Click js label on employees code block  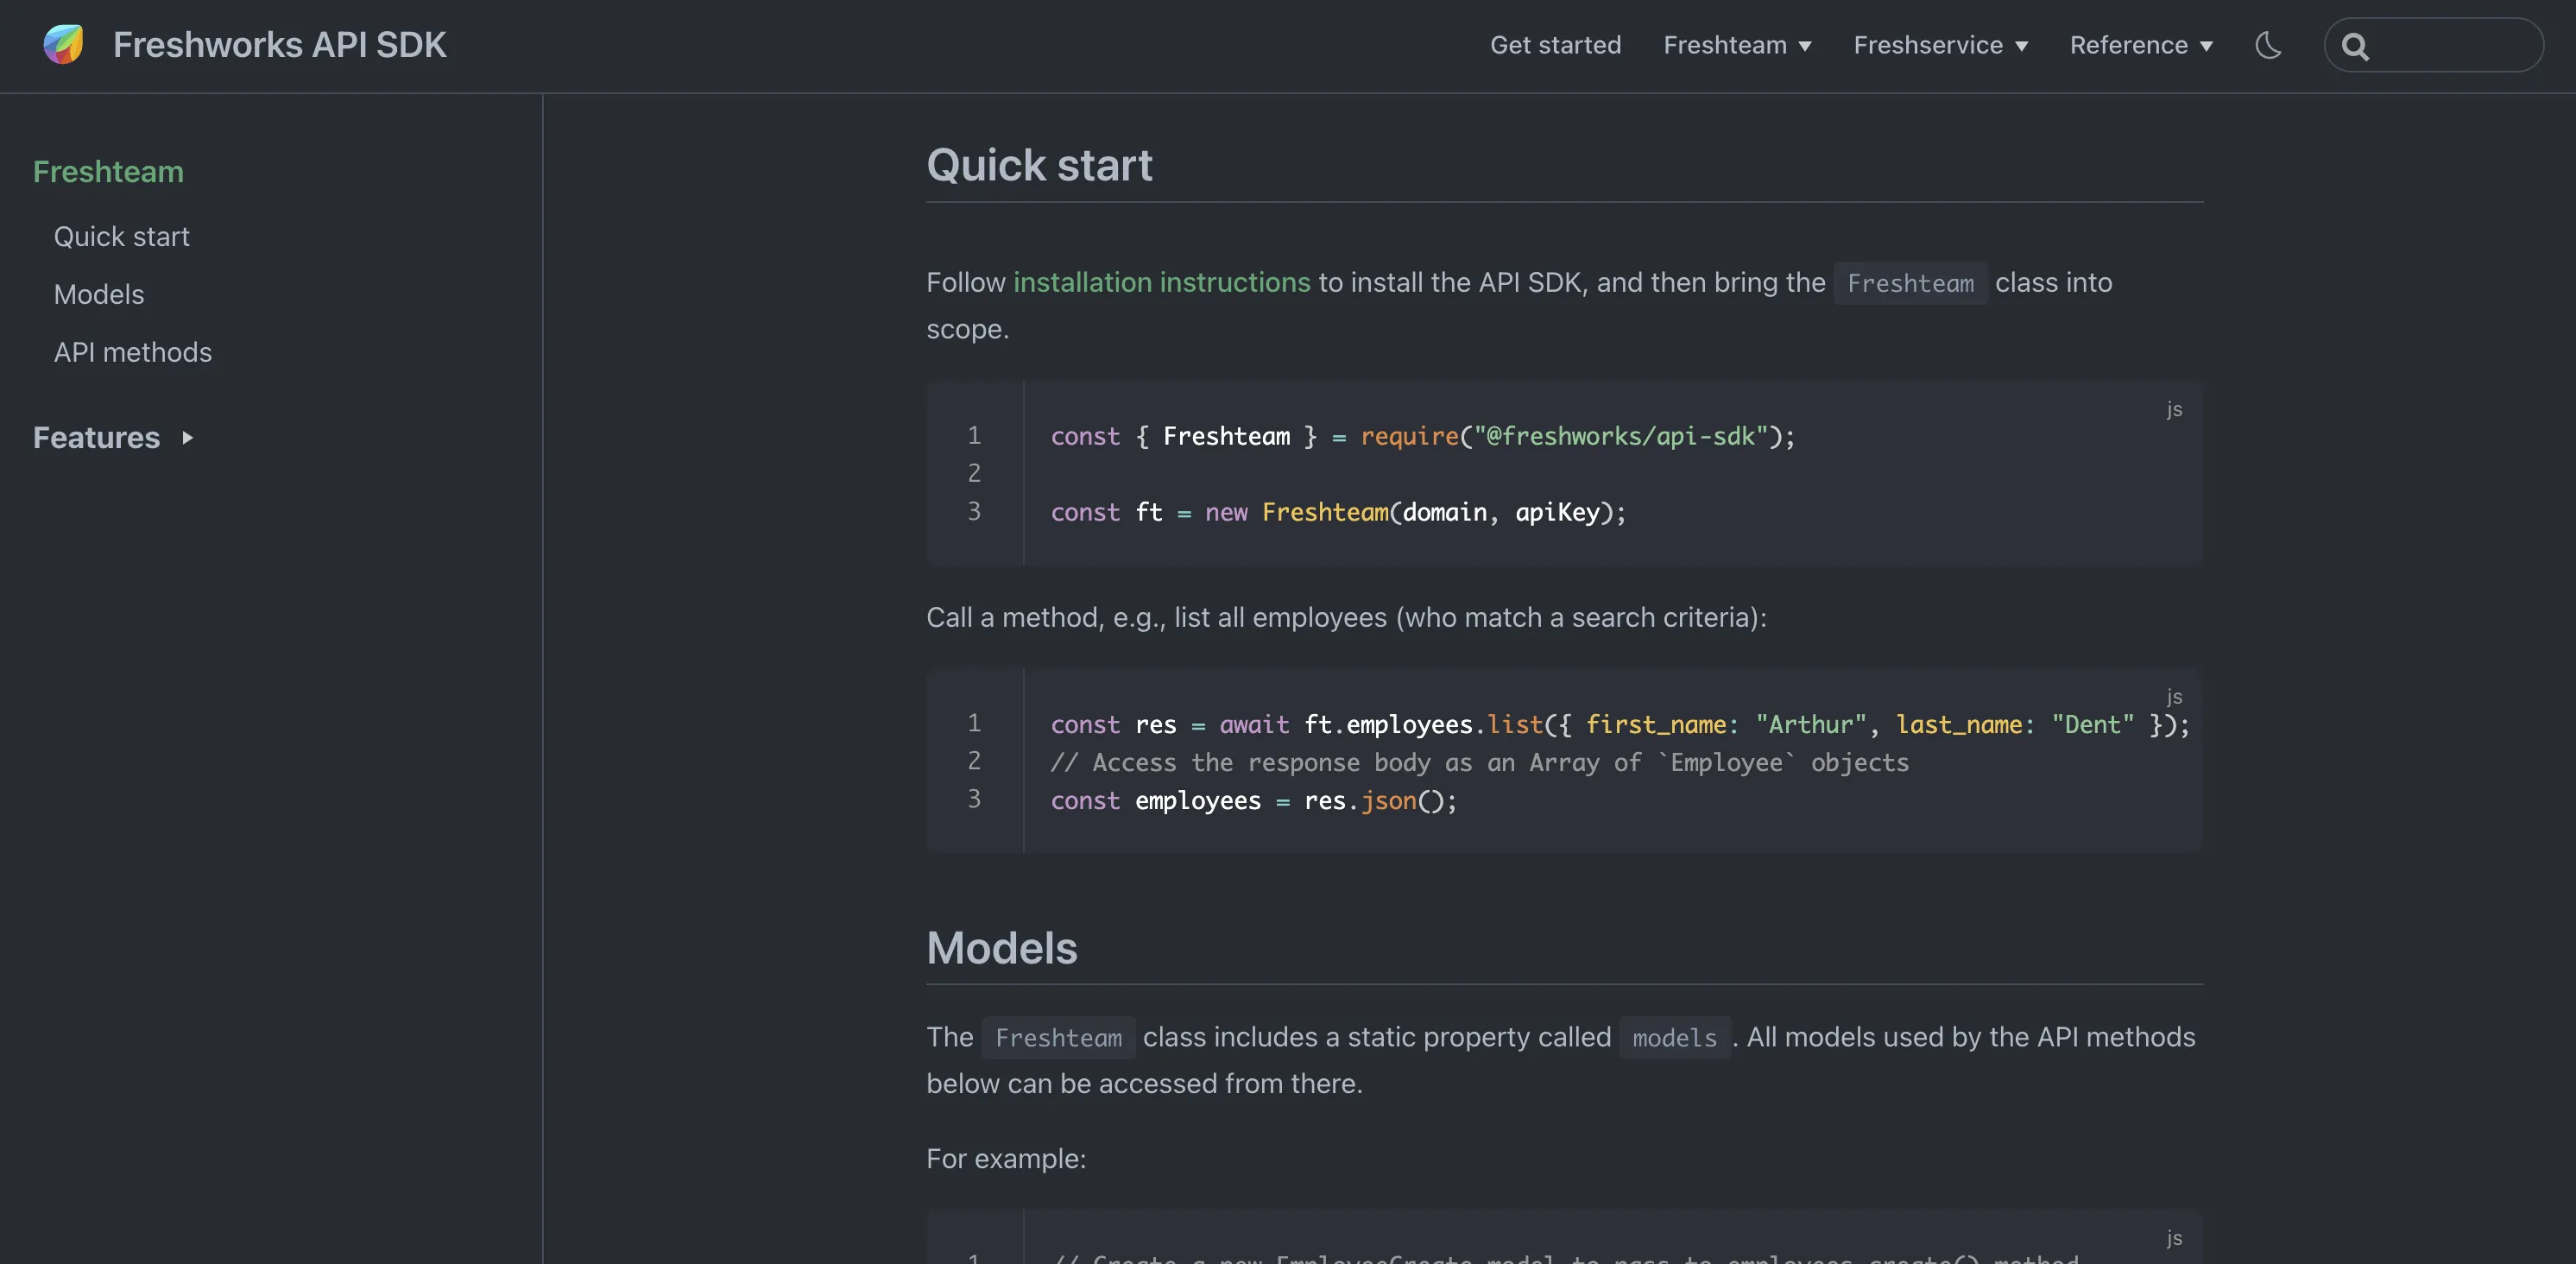2174,696
